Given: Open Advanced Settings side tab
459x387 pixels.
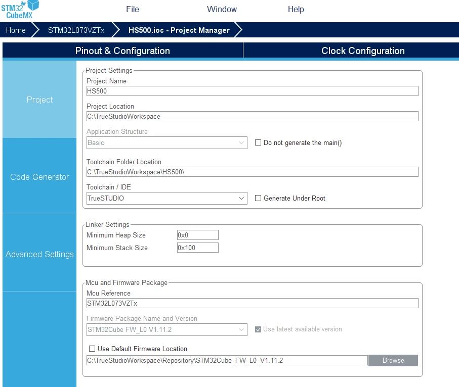Looking at the screenshot, I should coord(39,254).
